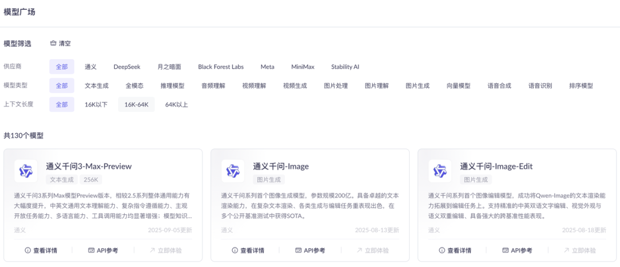
Task: Select the 64K以上 context length option
Action: (x=177, y=104)
